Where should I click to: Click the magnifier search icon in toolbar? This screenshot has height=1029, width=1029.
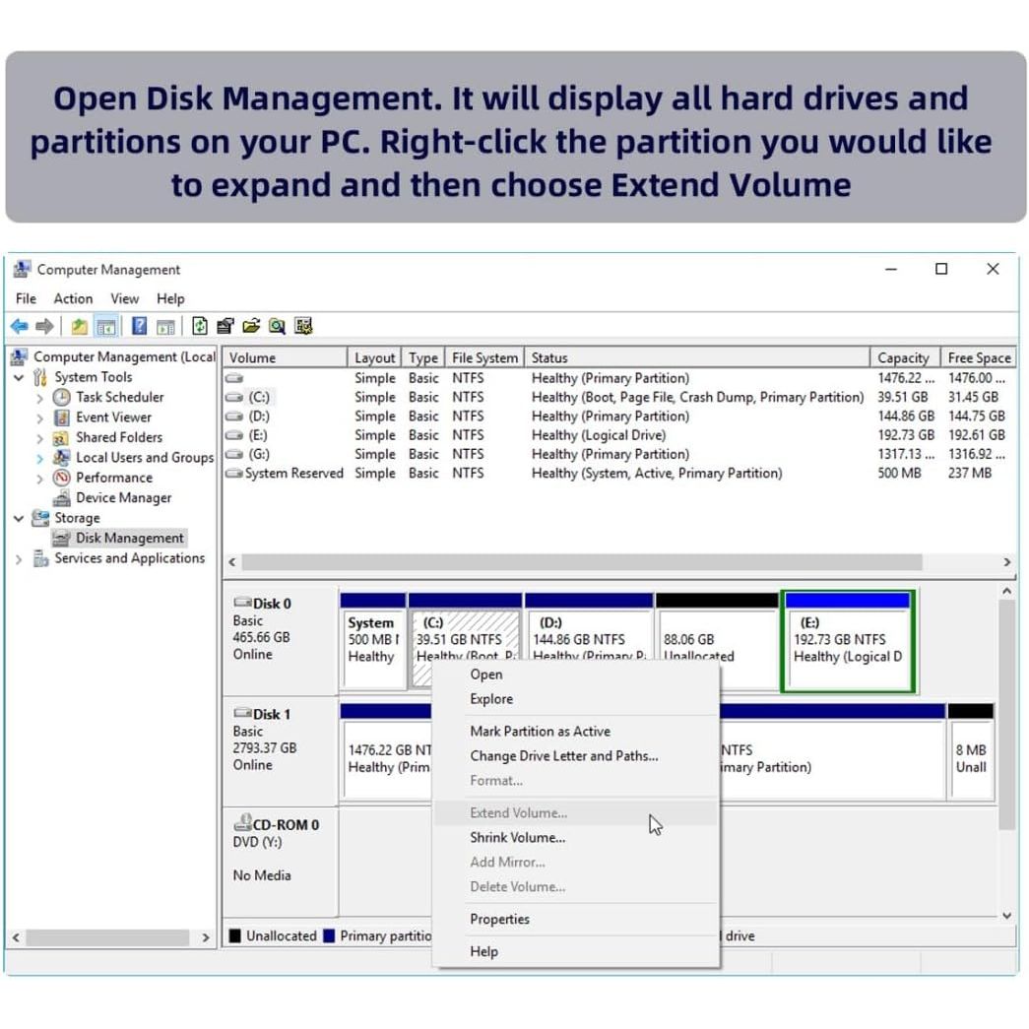click(x=277, y=326)
